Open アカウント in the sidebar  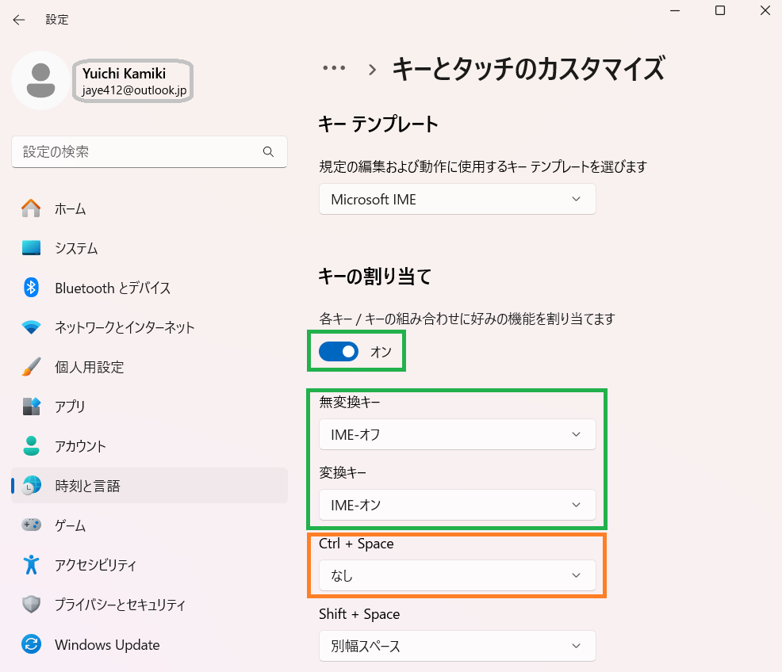pos(80,446)
